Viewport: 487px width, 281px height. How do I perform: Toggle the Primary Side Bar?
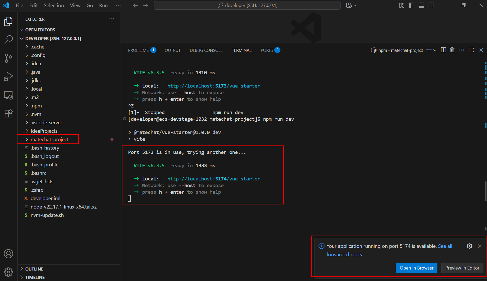point(412,5)
